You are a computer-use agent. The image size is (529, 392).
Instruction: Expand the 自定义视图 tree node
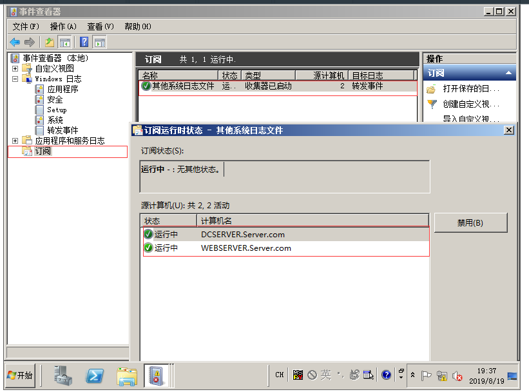point(15,68)
